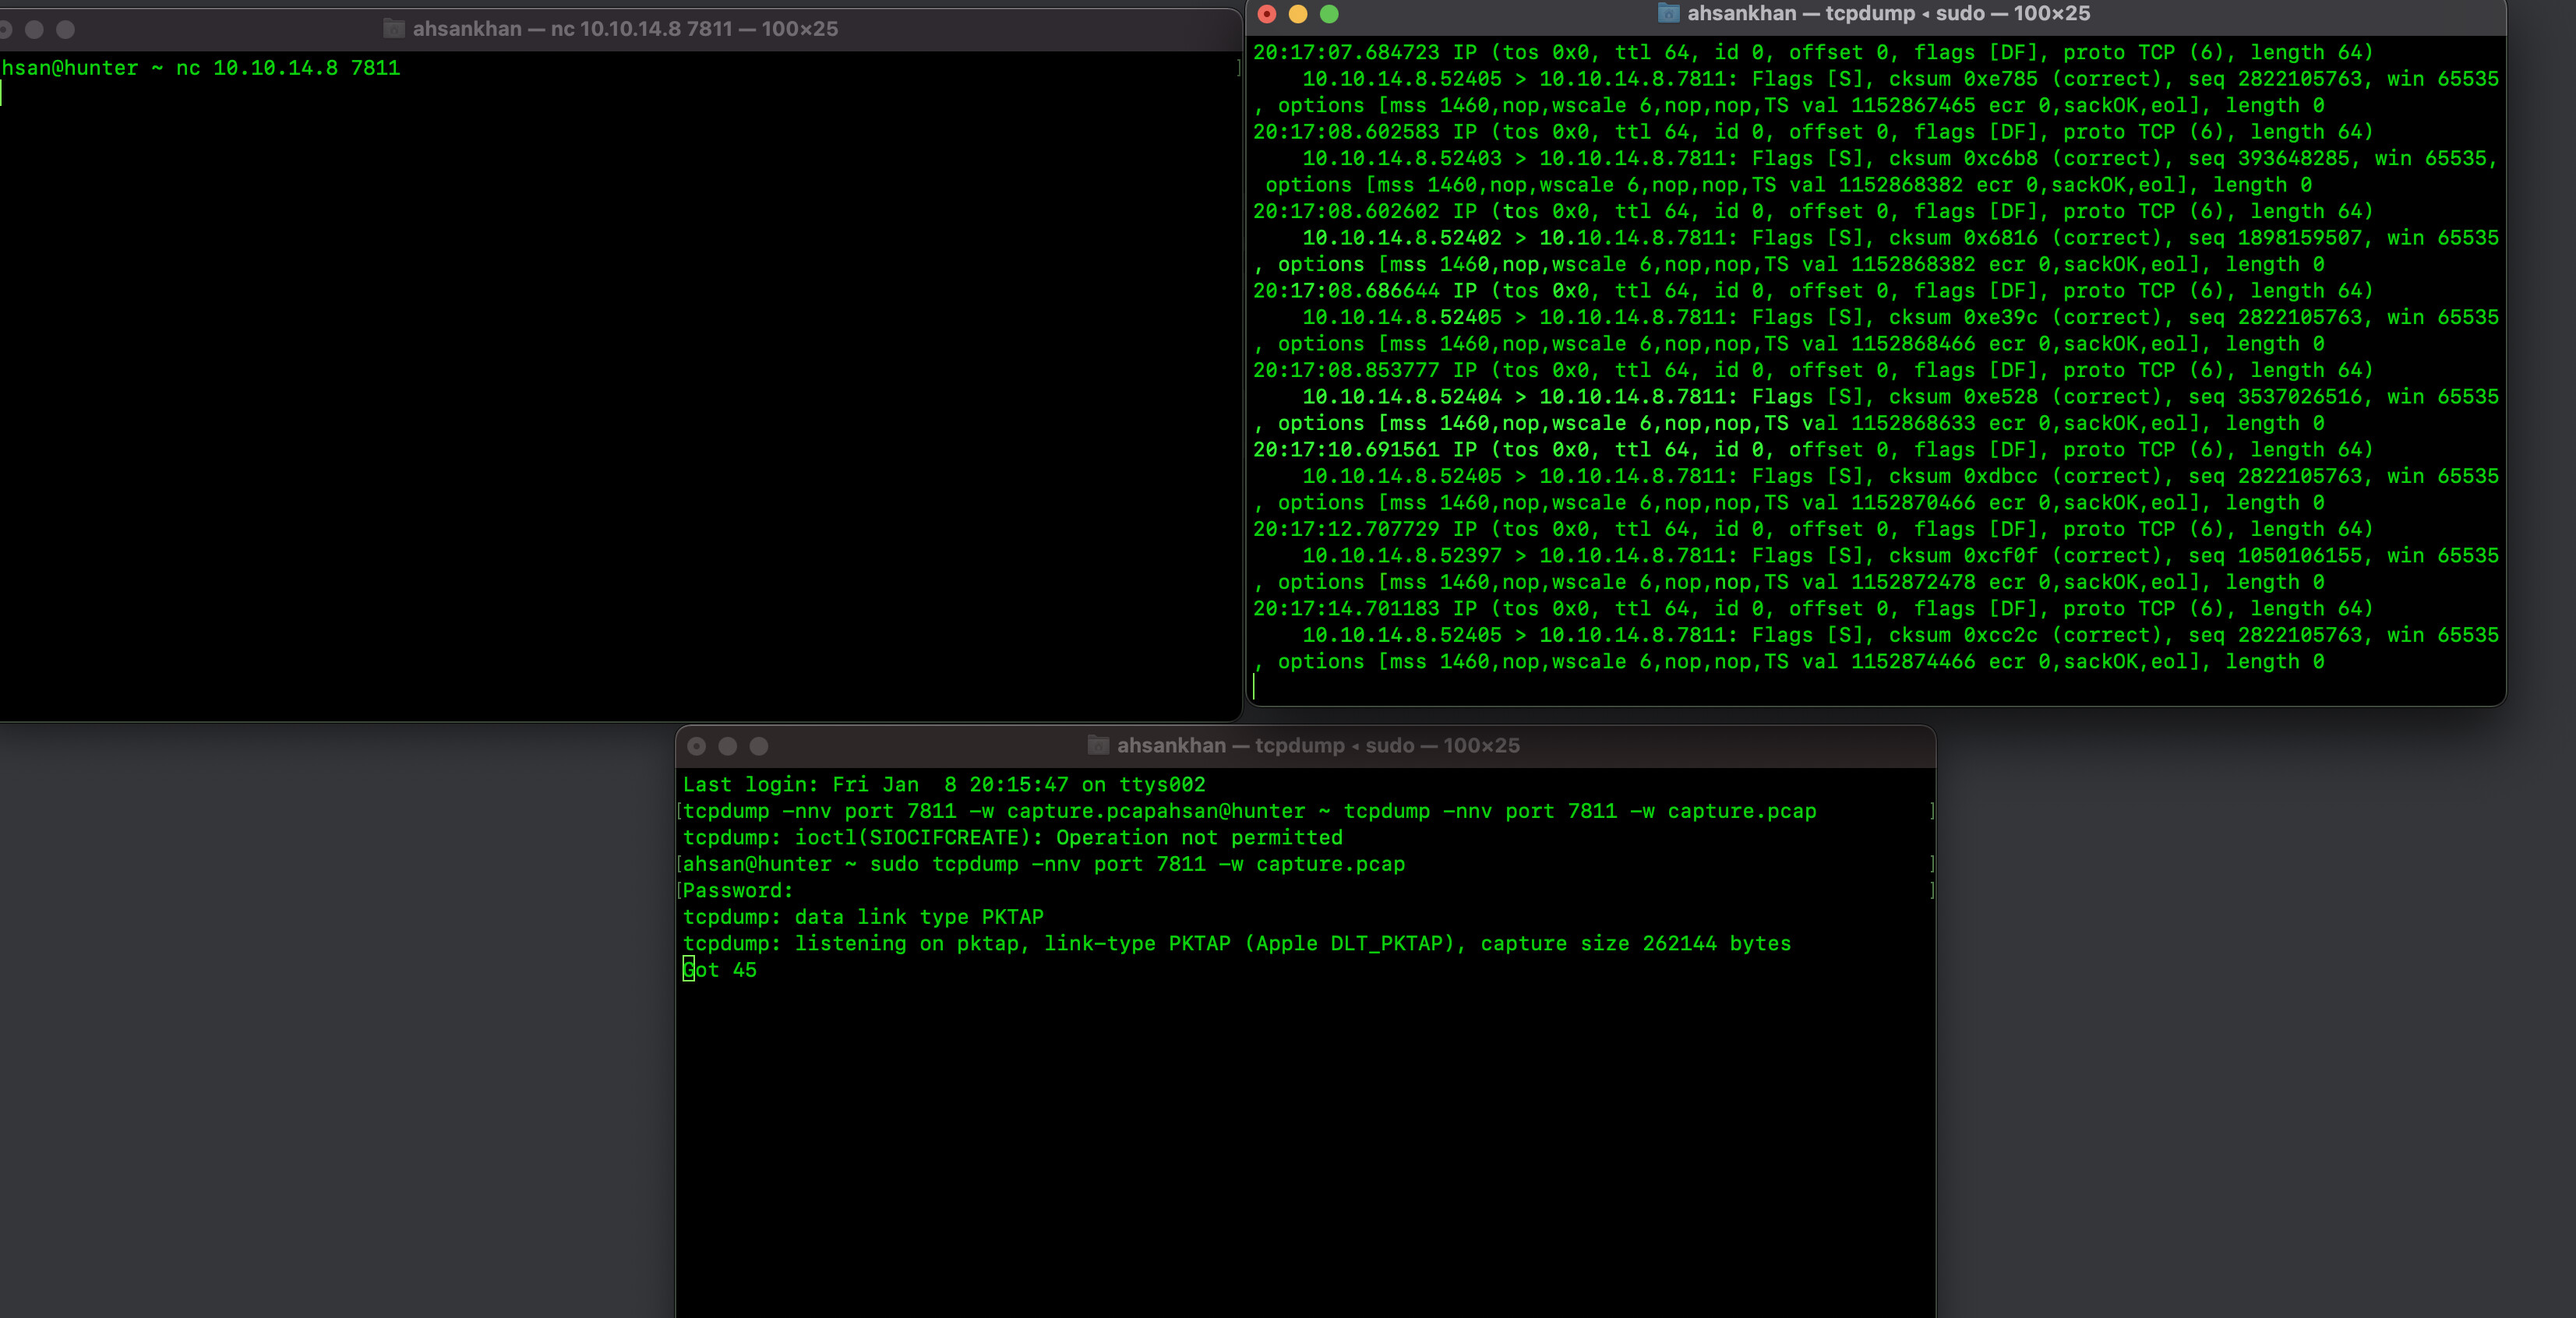
Task: Click 'ioctl(SIOCIFCREATE): Operation not permitted' error line
Action: [1012, 838]
